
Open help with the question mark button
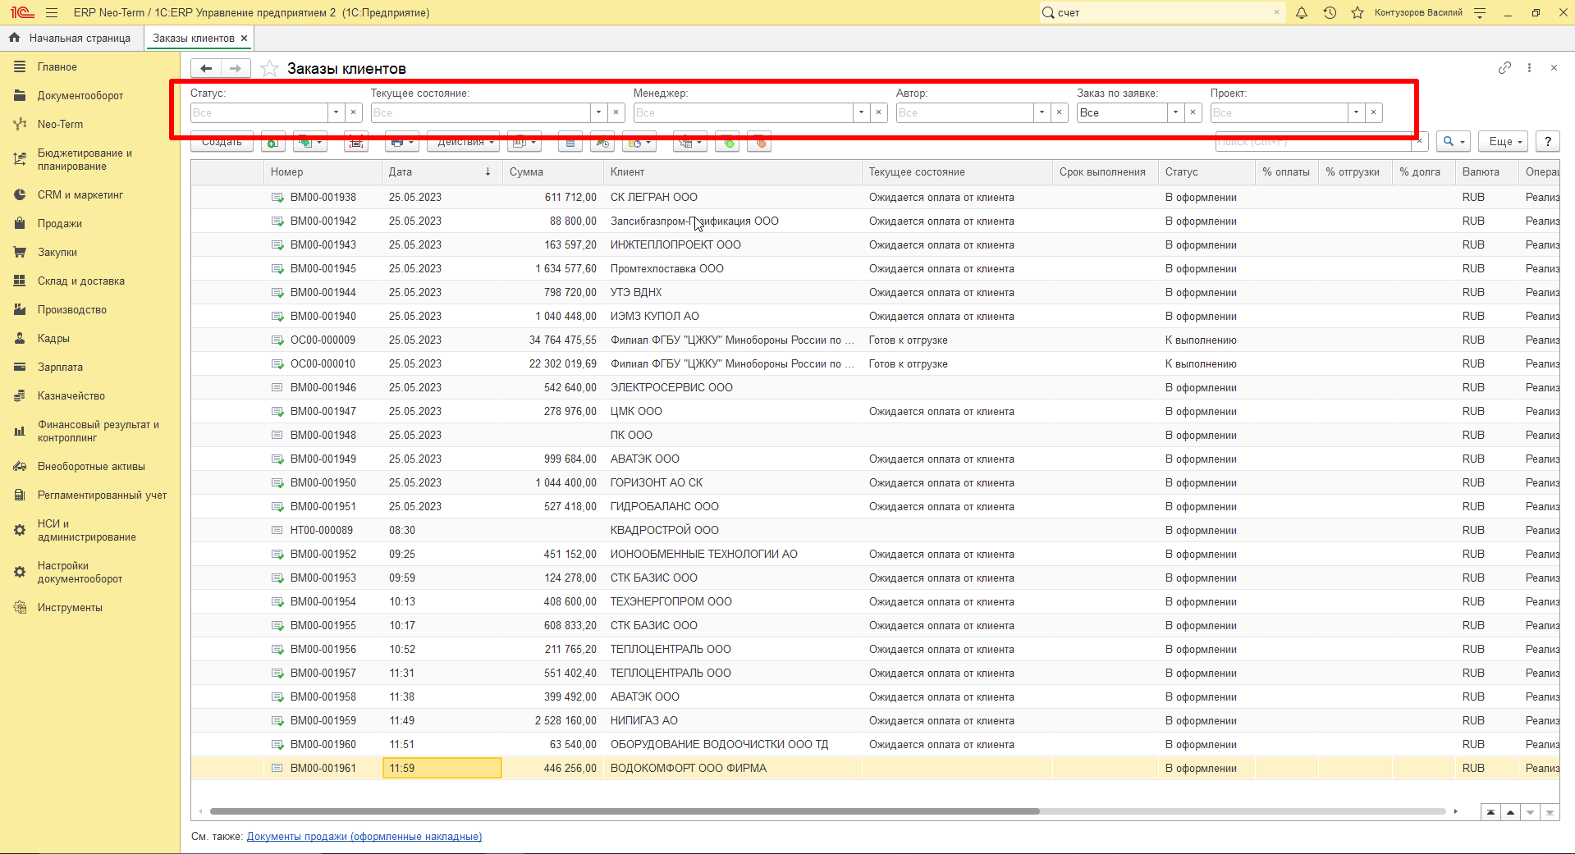click(1548, 141)
